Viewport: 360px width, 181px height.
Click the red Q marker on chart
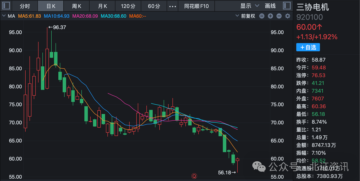pyautogui.click(x=194, y=176)
